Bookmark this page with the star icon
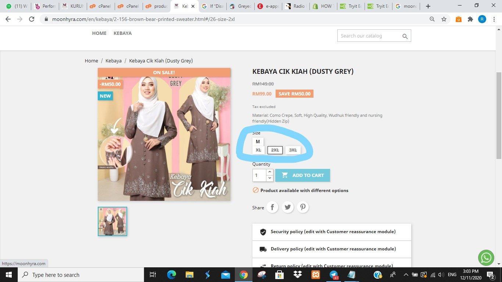 pos(444,19)
